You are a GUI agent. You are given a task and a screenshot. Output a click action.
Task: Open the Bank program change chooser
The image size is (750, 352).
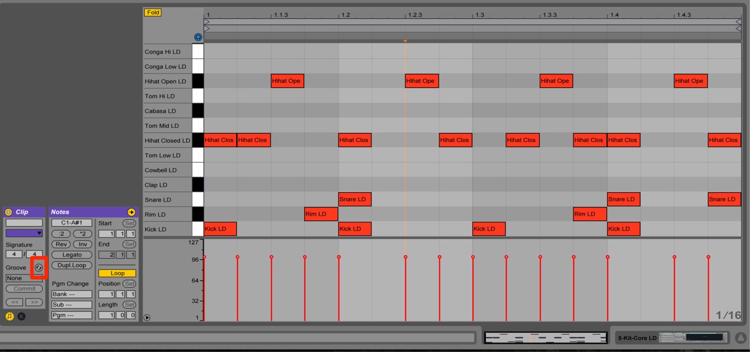(71, 294)
